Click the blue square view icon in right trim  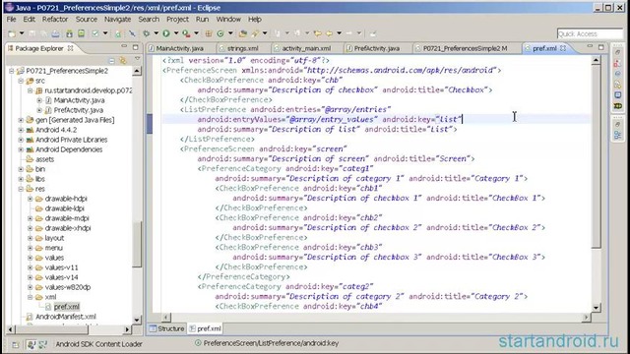[x=617, y=95]
